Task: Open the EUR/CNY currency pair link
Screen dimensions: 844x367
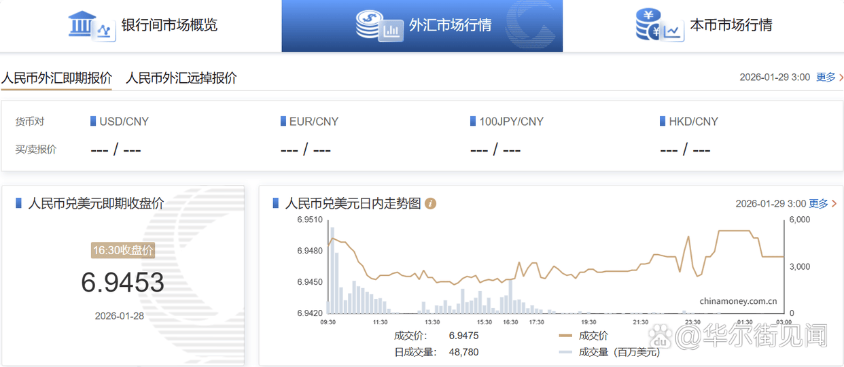Action: [313, 122]
